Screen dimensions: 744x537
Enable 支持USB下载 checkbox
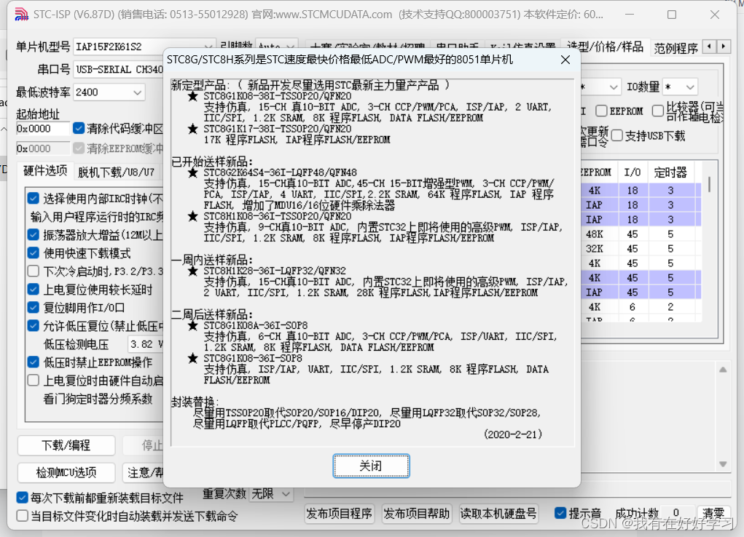[x=616, y=136]
